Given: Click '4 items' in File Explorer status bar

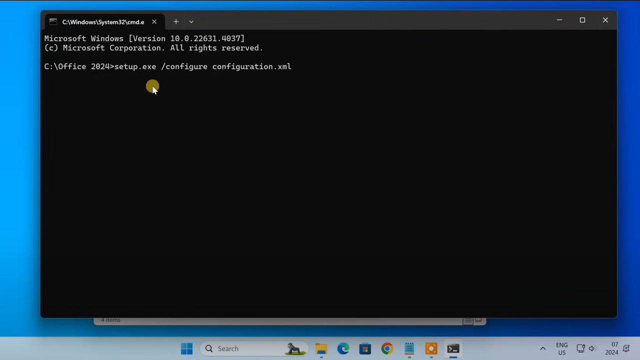Looking at the screenshot, I should 110,320.
